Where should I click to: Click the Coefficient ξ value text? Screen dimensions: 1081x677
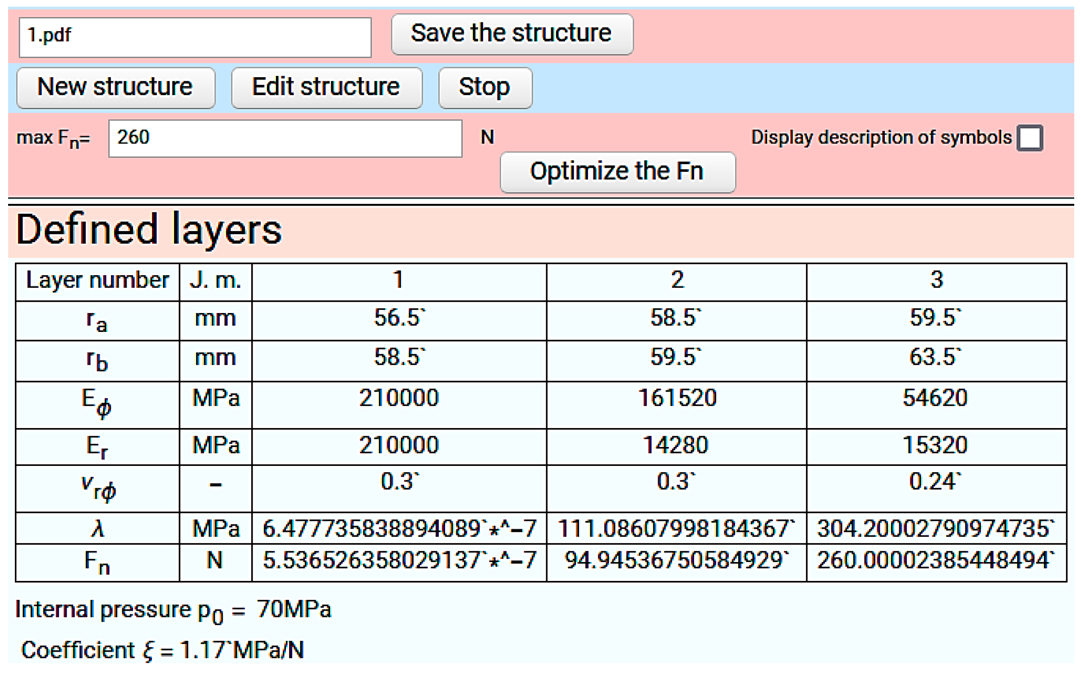pyautogui.click(x=162, y=650)
